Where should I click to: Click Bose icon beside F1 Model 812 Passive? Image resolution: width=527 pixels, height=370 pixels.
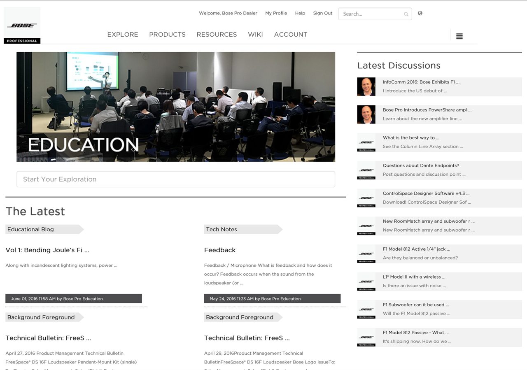coord(366,337)
